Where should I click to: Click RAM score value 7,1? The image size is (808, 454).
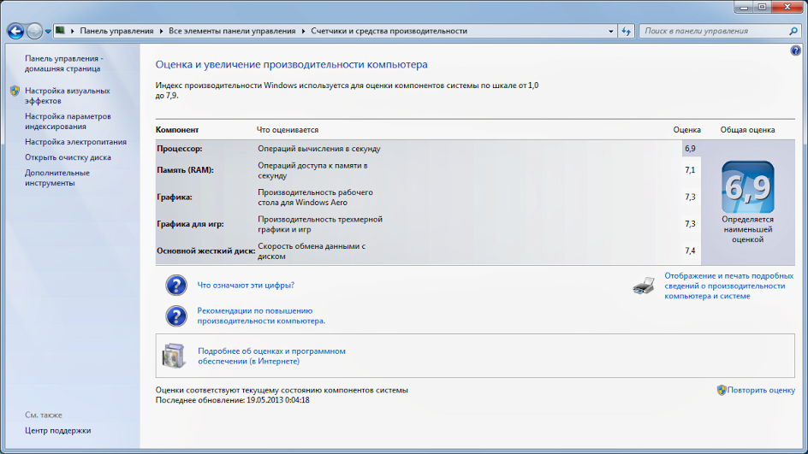click(690, 170)
